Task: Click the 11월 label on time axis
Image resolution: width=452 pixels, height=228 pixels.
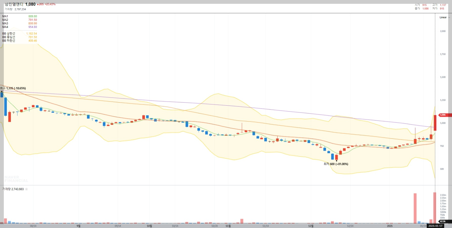Action: click(x=228, y=226)
